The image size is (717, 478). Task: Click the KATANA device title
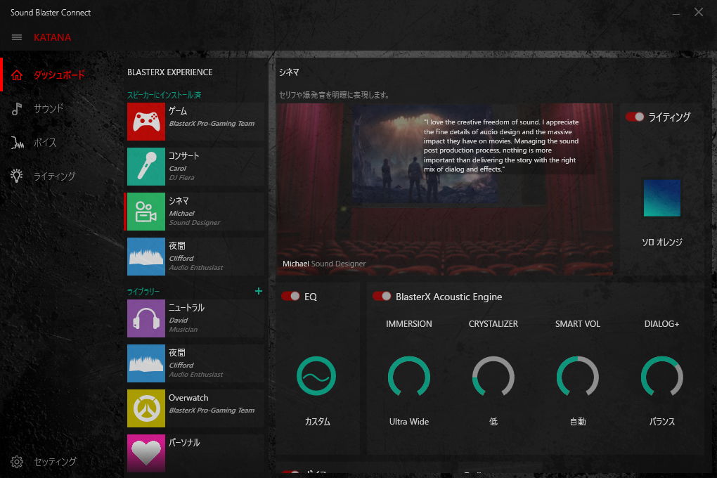pyautogui.click(x=52, y=37)
